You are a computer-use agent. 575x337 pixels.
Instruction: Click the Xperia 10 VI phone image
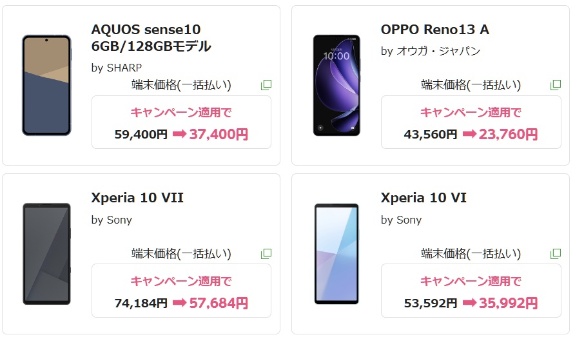pyautogui.click(x=336, y=254)
